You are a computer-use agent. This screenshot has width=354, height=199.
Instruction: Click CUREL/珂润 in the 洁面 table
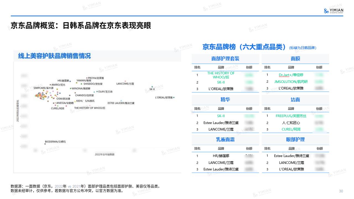(291, 129)
